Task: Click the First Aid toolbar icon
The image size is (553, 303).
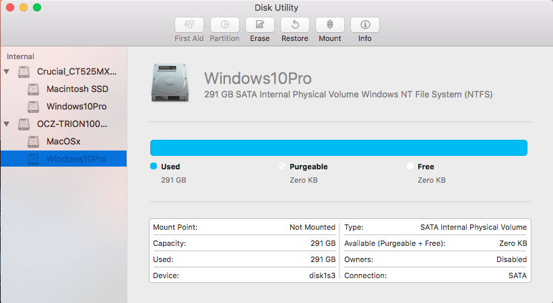Action: pos(189,25)
